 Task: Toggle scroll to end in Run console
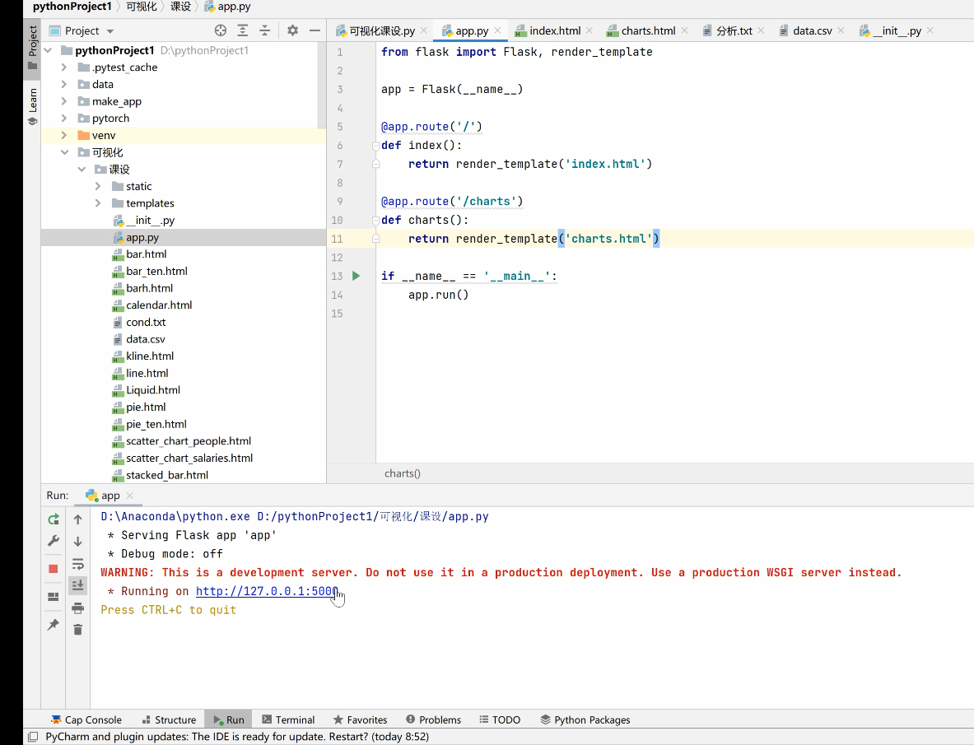[x=78, y=585]
